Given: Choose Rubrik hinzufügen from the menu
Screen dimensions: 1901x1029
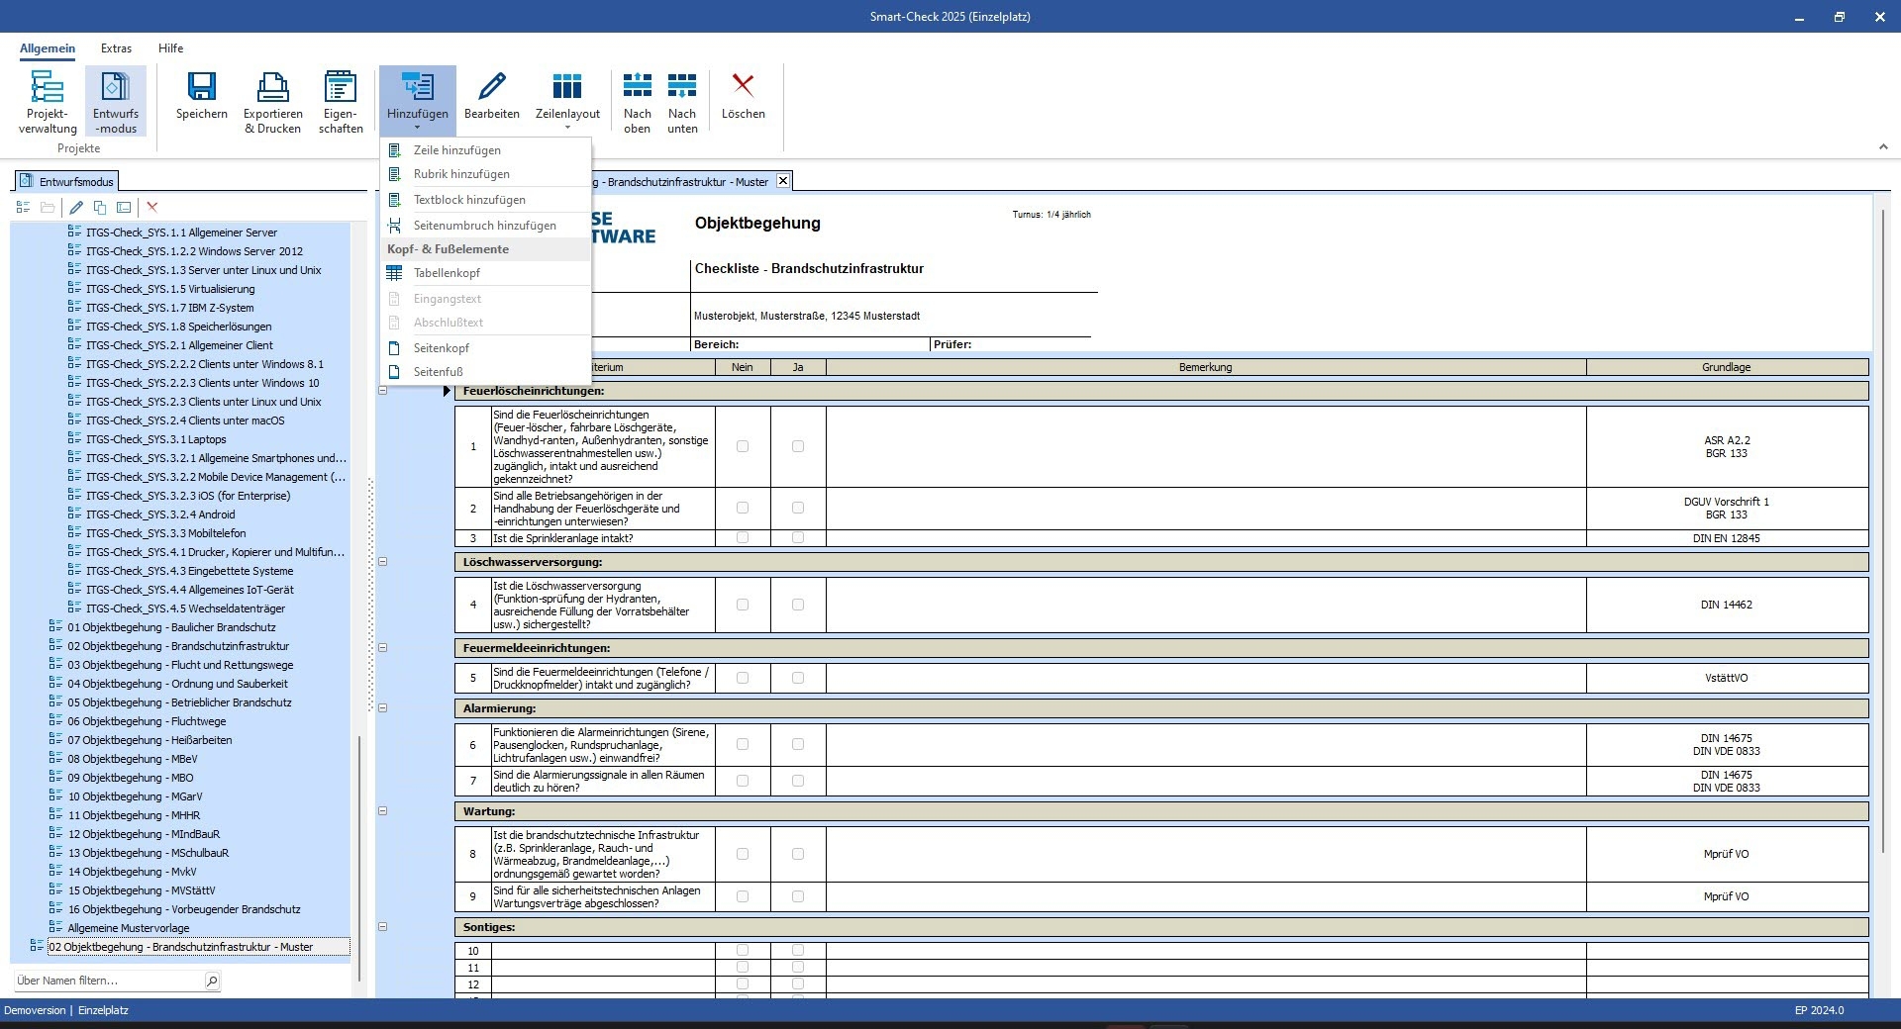Looking at the screenshot, I should tap(461, 174).
